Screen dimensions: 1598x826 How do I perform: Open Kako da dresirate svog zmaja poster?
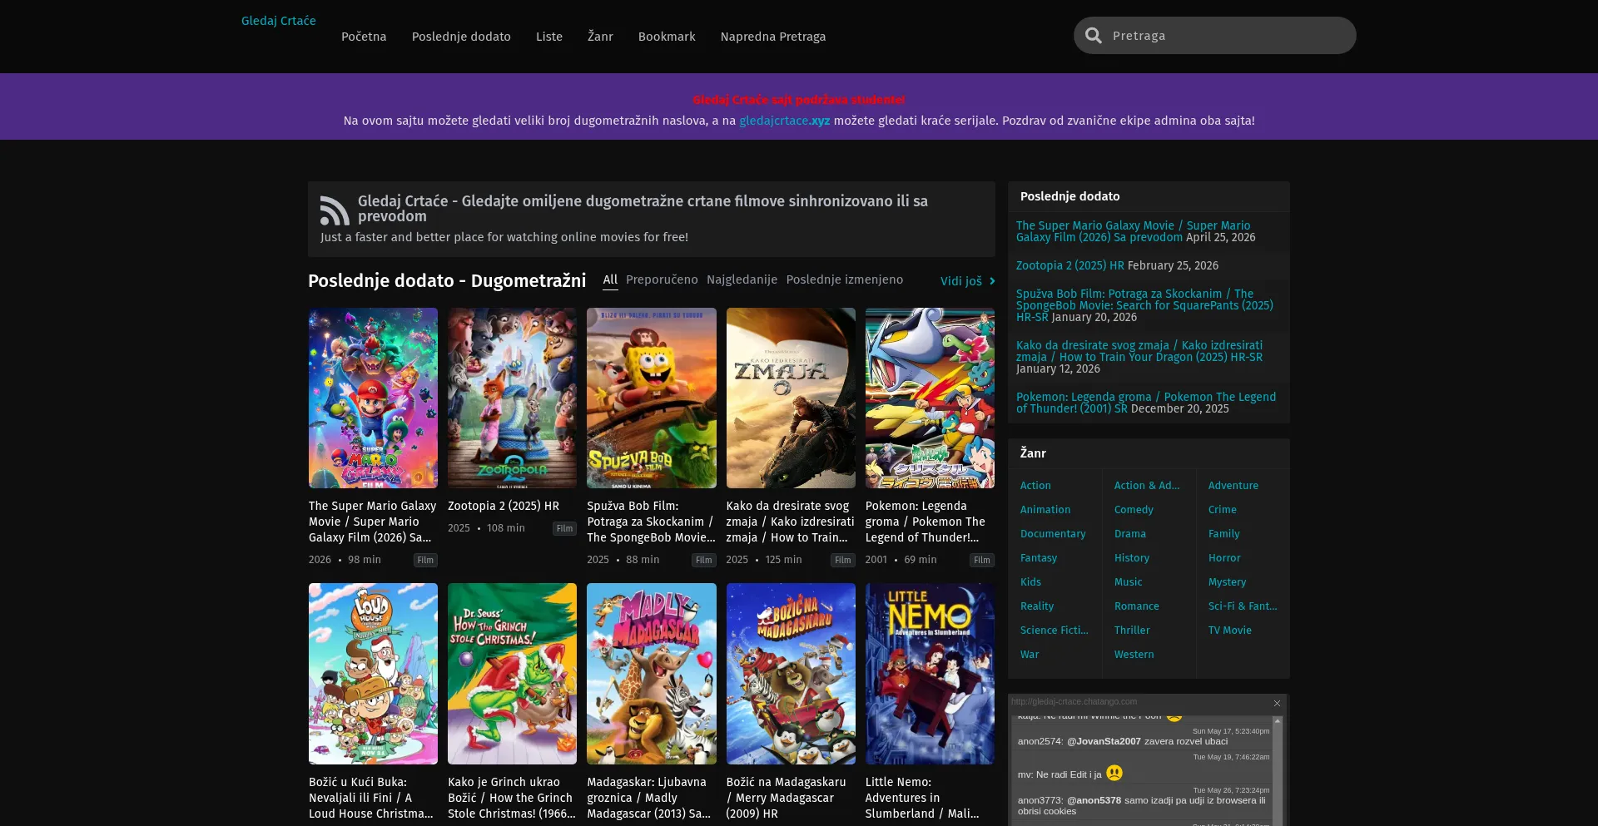coord(791,398)
